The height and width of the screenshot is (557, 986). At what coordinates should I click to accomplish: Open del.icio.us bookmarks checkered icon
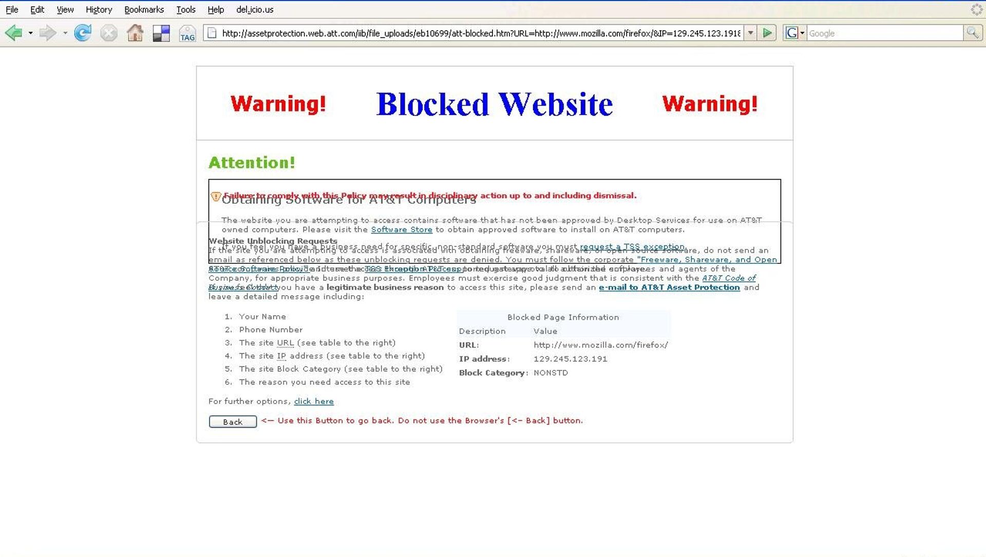(x=161, y=33)
